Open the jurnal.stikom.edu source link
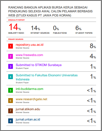 pyautogui.click(x=28, y=109)
